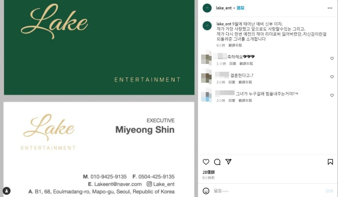Like the 축하해요 comment
The image size is (338, 197).
[332, 58]
